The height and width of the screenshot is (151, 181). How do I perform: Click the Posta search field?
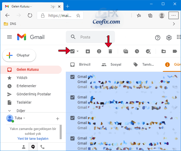click(90, 37)
